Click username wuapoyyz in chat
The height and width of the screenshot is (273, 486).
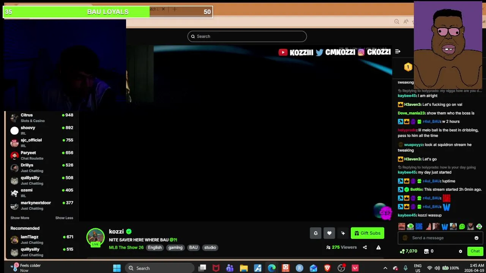413,144
